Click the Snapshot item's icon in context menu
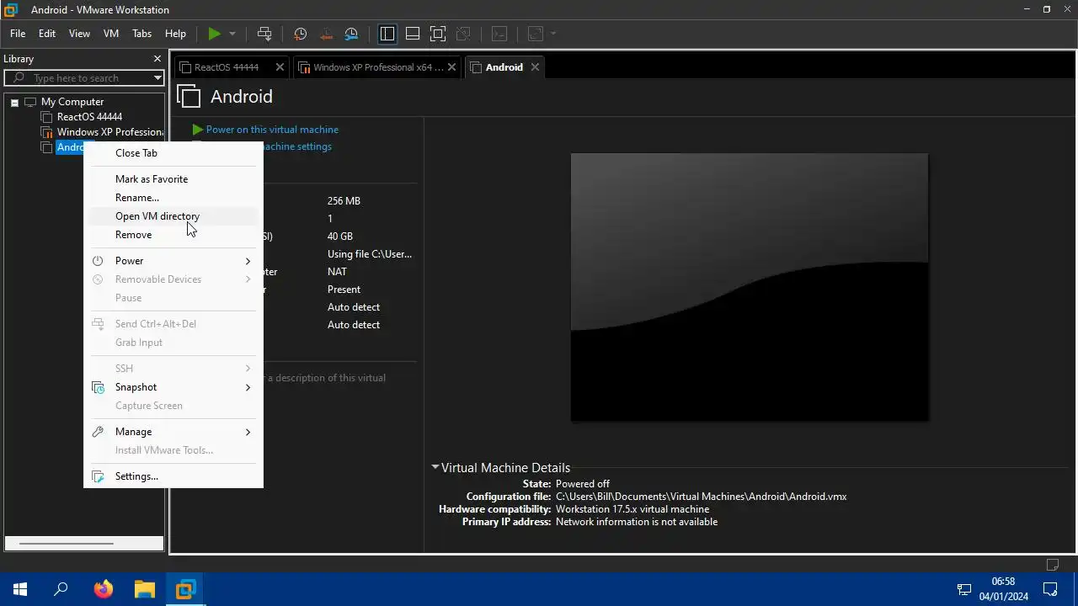1078x606 pixels. click(98, 387)
